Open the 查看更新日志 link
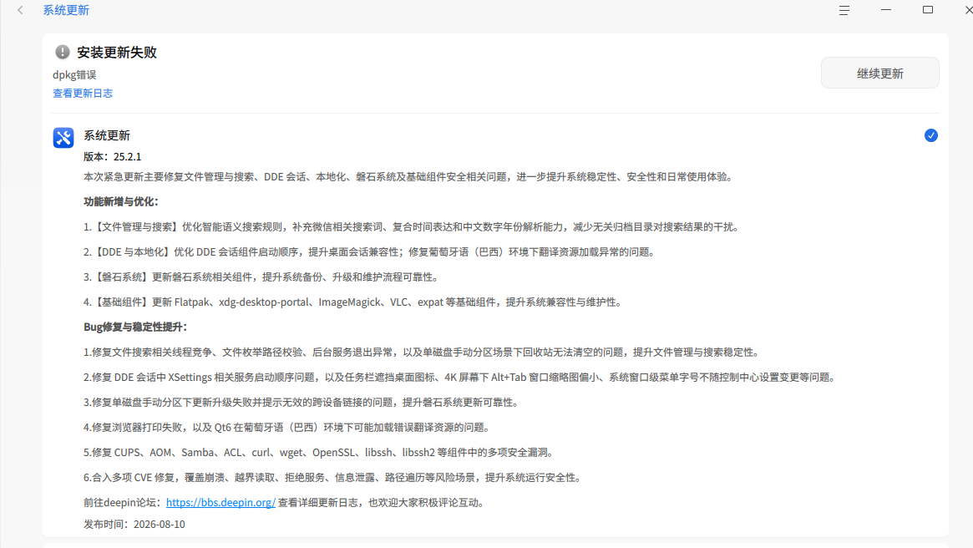The image size is (973, 548). click(83, 93)
